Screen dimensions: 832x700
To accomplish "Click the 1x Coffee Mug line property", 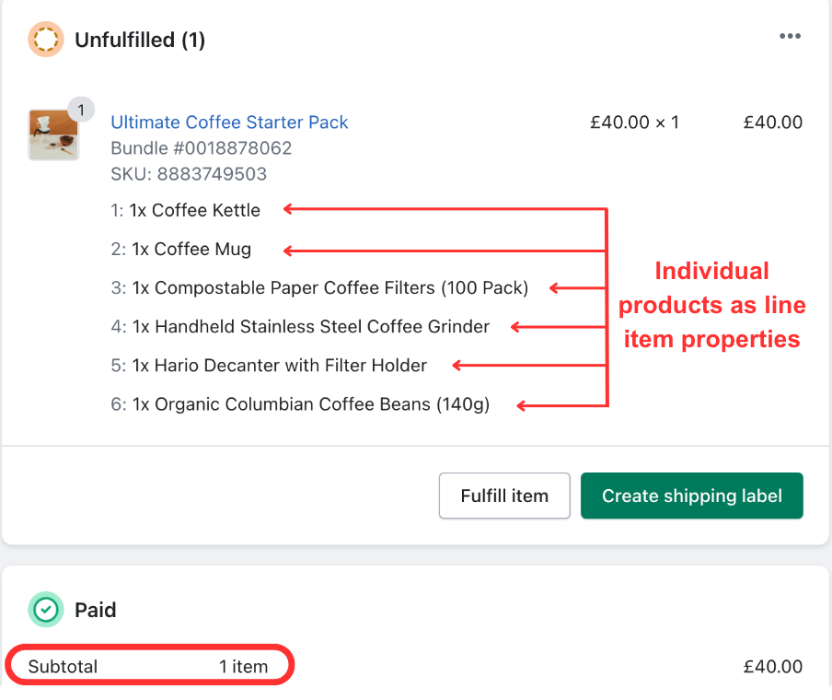I will click(x=181, y=249).
